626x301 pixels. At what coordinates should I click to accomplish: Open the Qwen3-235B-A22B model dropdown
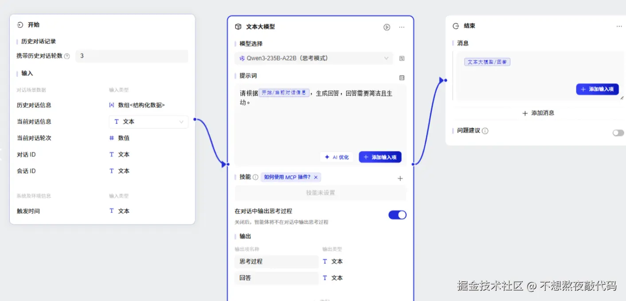[x=314, y=58]
